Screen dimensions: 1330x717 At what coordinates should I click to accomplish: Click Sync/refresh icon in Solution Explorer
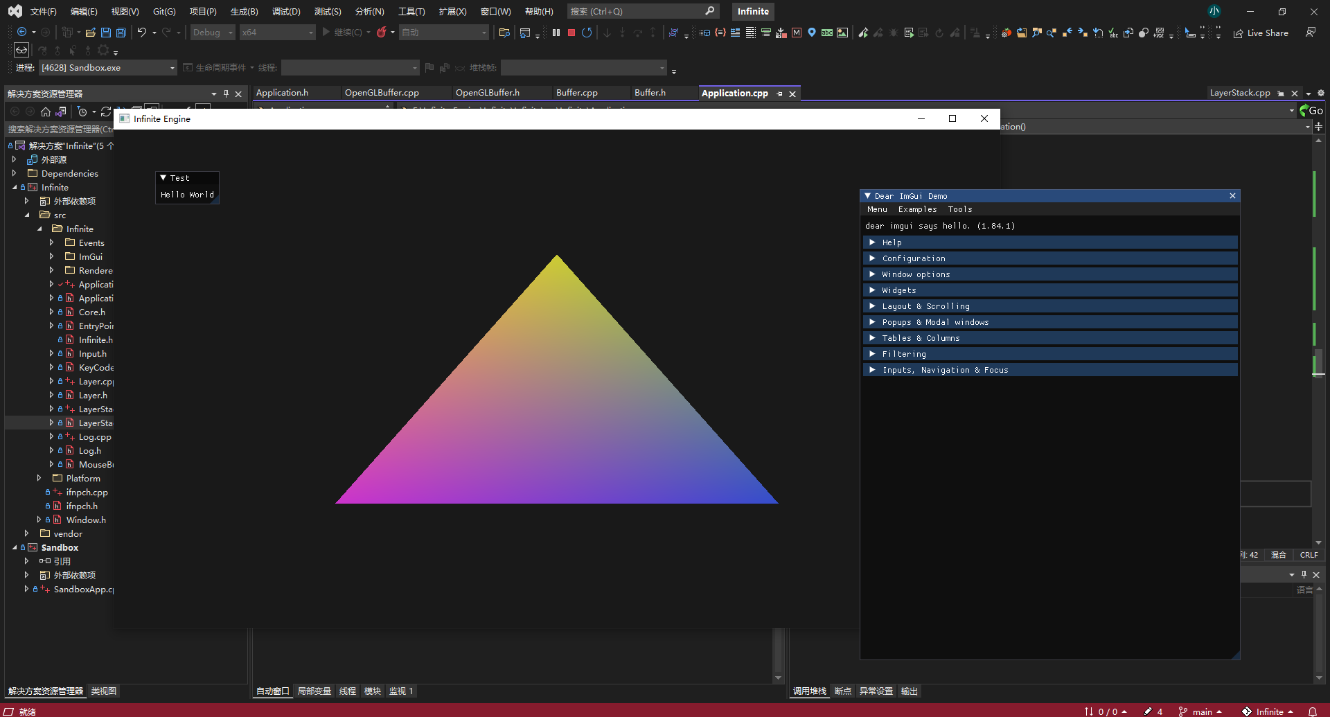click(106, 111)
